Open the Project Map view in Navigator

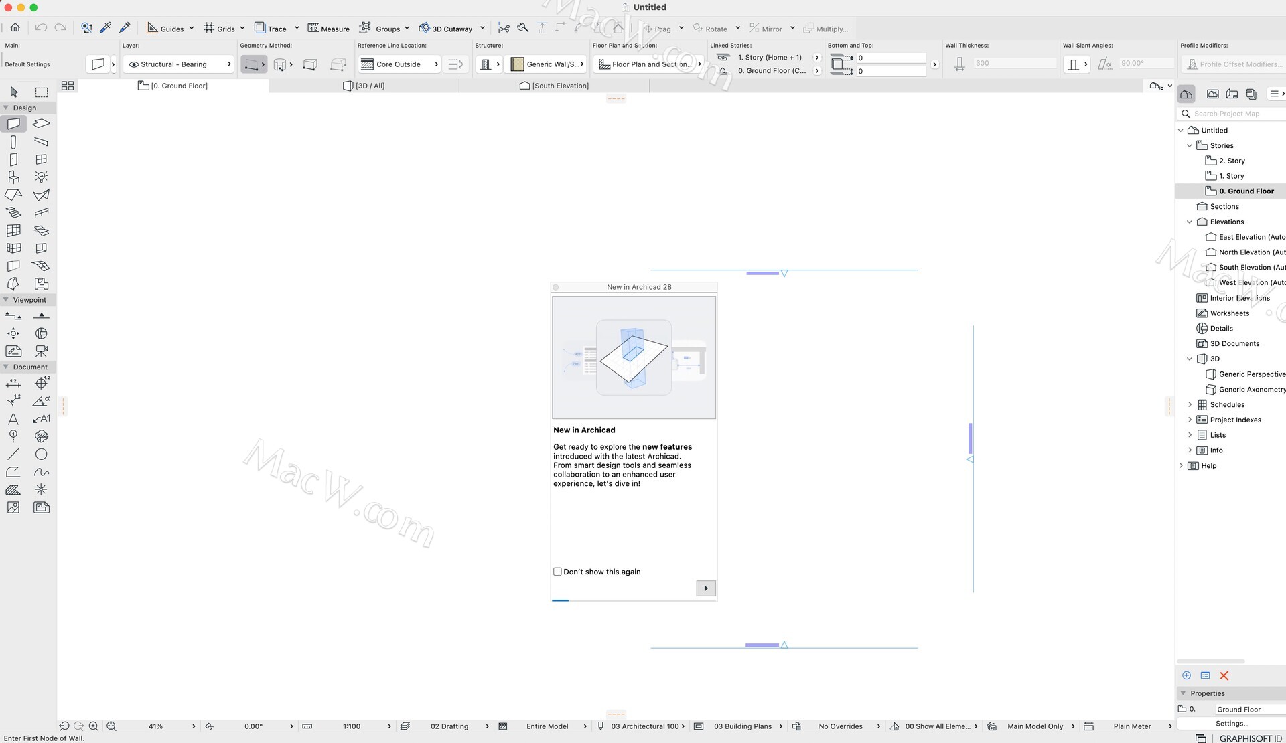1186,94
